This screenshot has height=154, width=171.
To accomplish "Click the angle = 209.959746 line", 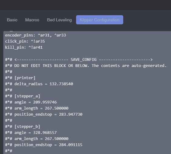I will tap(31, 102).
